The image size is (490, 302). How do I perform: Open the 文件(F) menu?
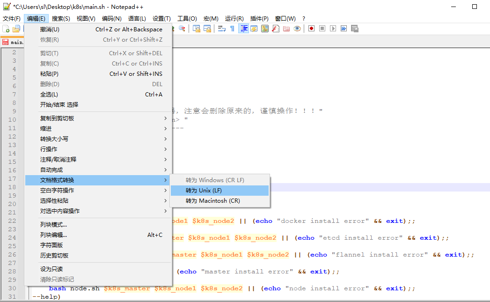coord(12,19)
